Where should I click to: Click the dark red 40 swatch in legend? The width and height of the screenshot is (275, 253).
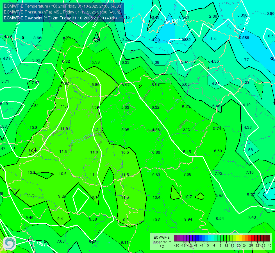[268, 238]
